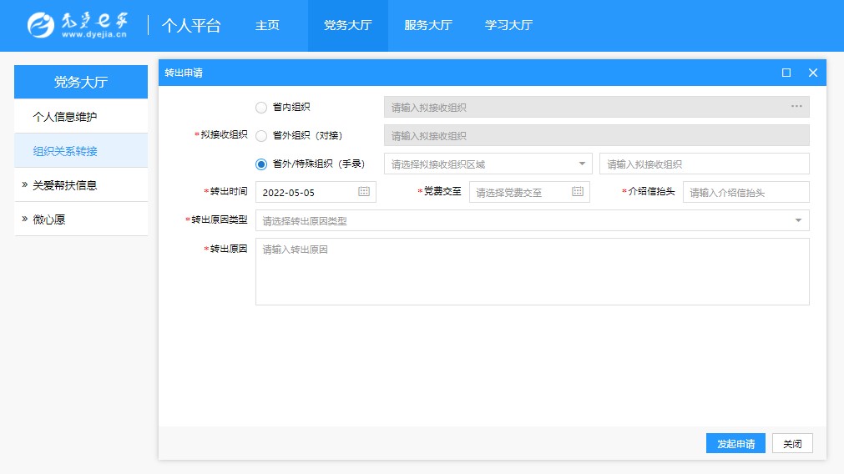Viewport: 844px width, 474px height.
Task: Close the 转出申请 dialog with X
Action: click(812, 73)
